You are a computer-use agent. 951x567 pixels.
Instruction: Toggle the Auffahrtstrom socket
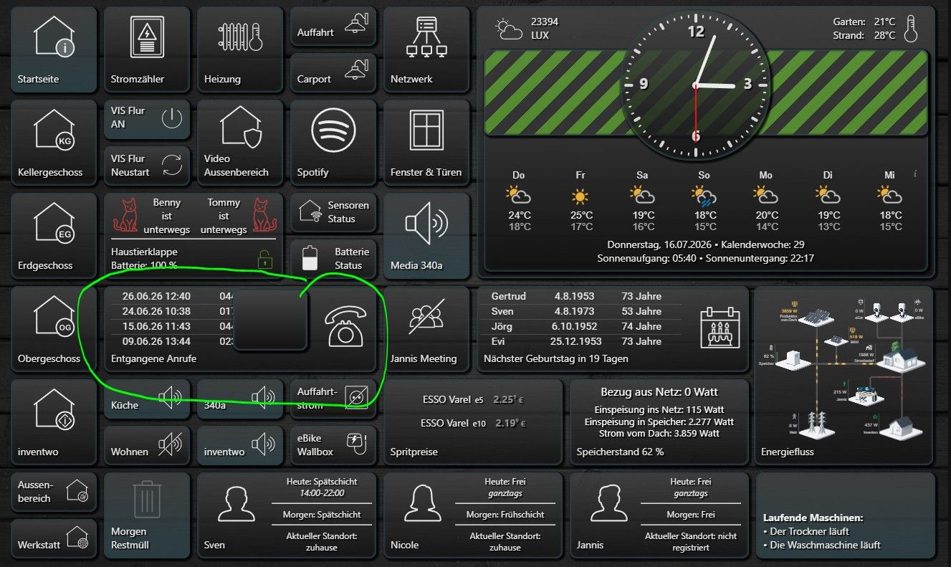(333, 399)
